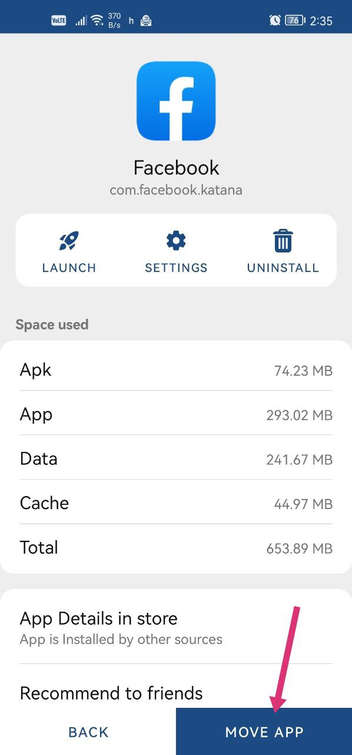Tap the Uninstall trash can icon
352x755 pixels.
[x=283, y=241]
